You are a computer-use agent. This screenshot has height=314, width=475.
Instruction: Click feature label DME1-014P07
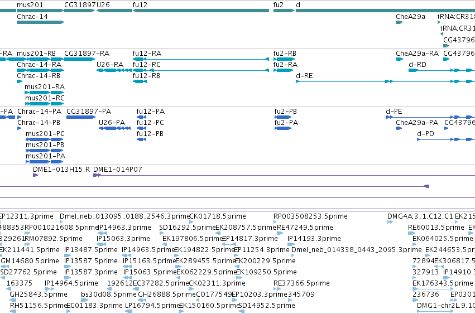(x=118, y=170)
